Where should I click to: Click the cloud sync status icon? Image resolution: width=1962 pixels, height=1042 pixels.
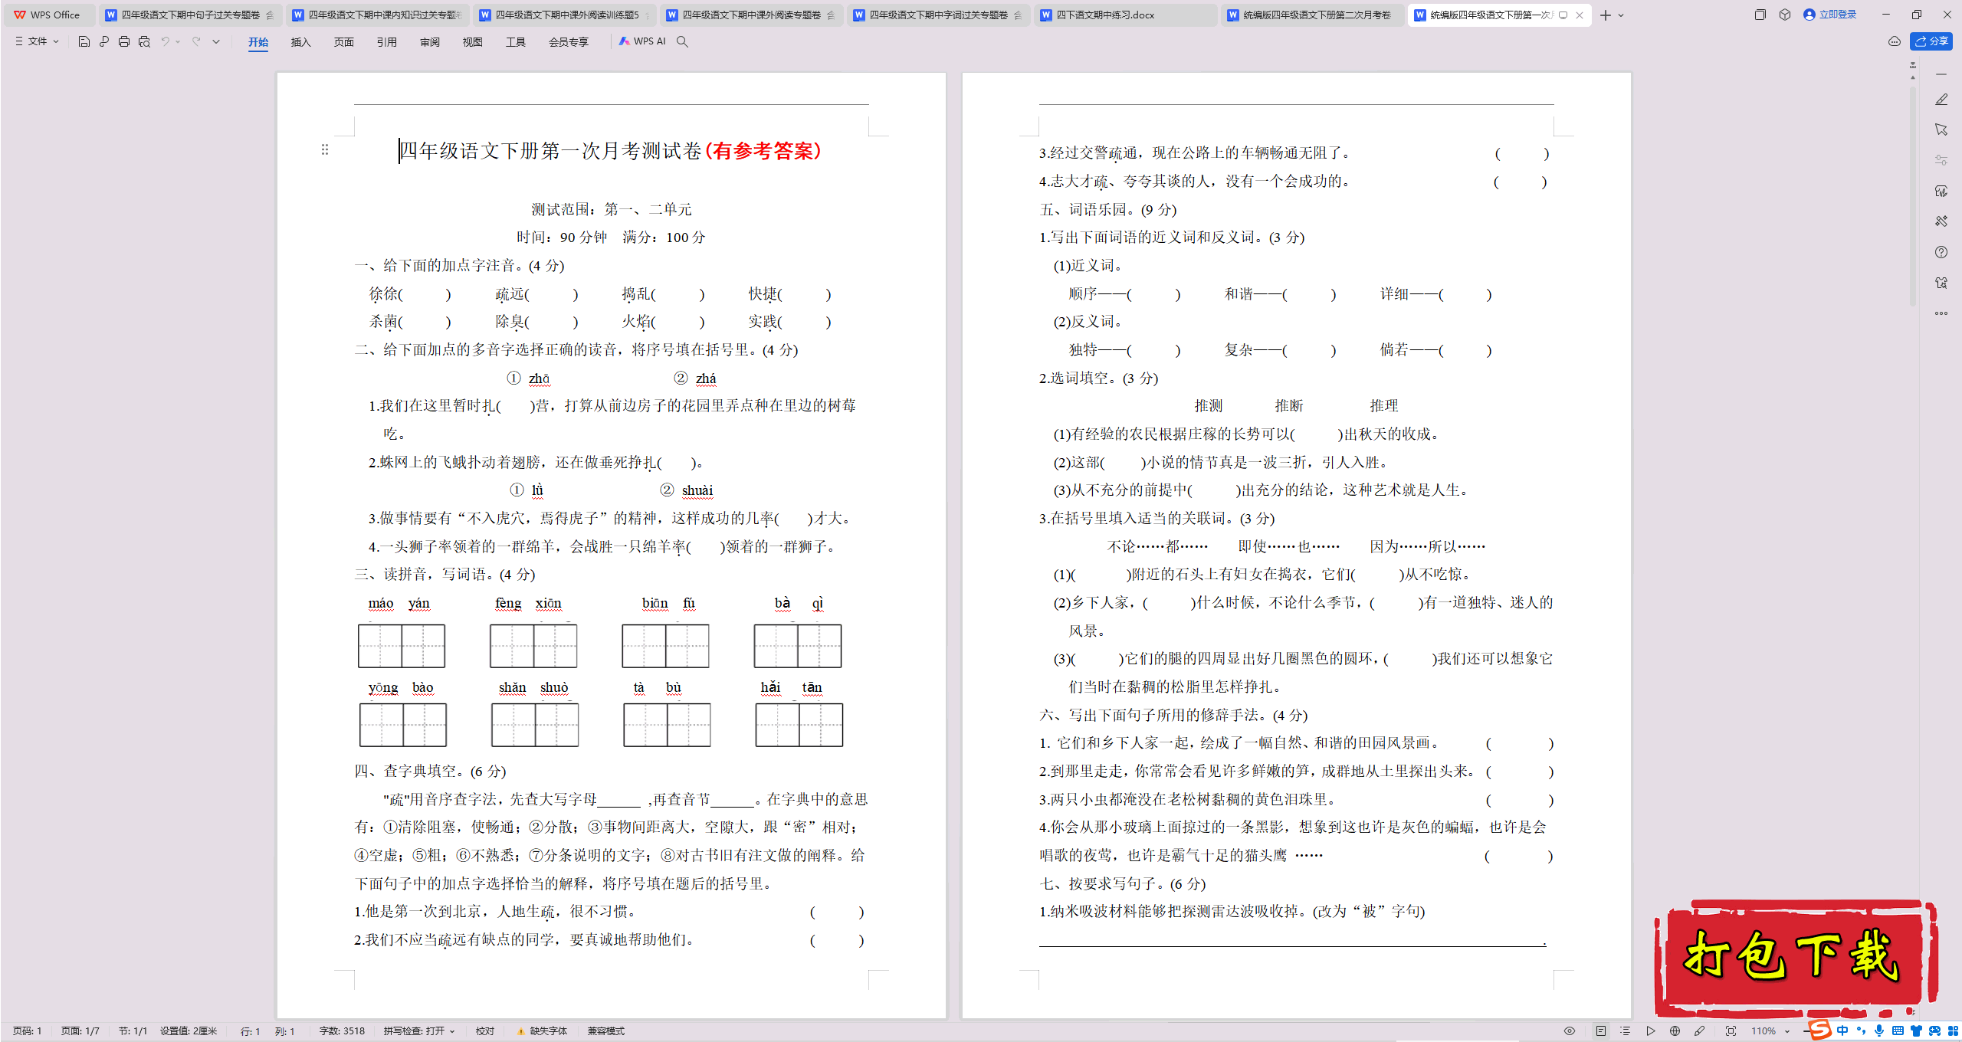tap(1894, 41)
